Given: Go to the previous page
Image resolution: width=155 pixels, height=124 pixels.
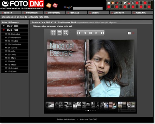Looking at the screenshot, I should [85, 33].
